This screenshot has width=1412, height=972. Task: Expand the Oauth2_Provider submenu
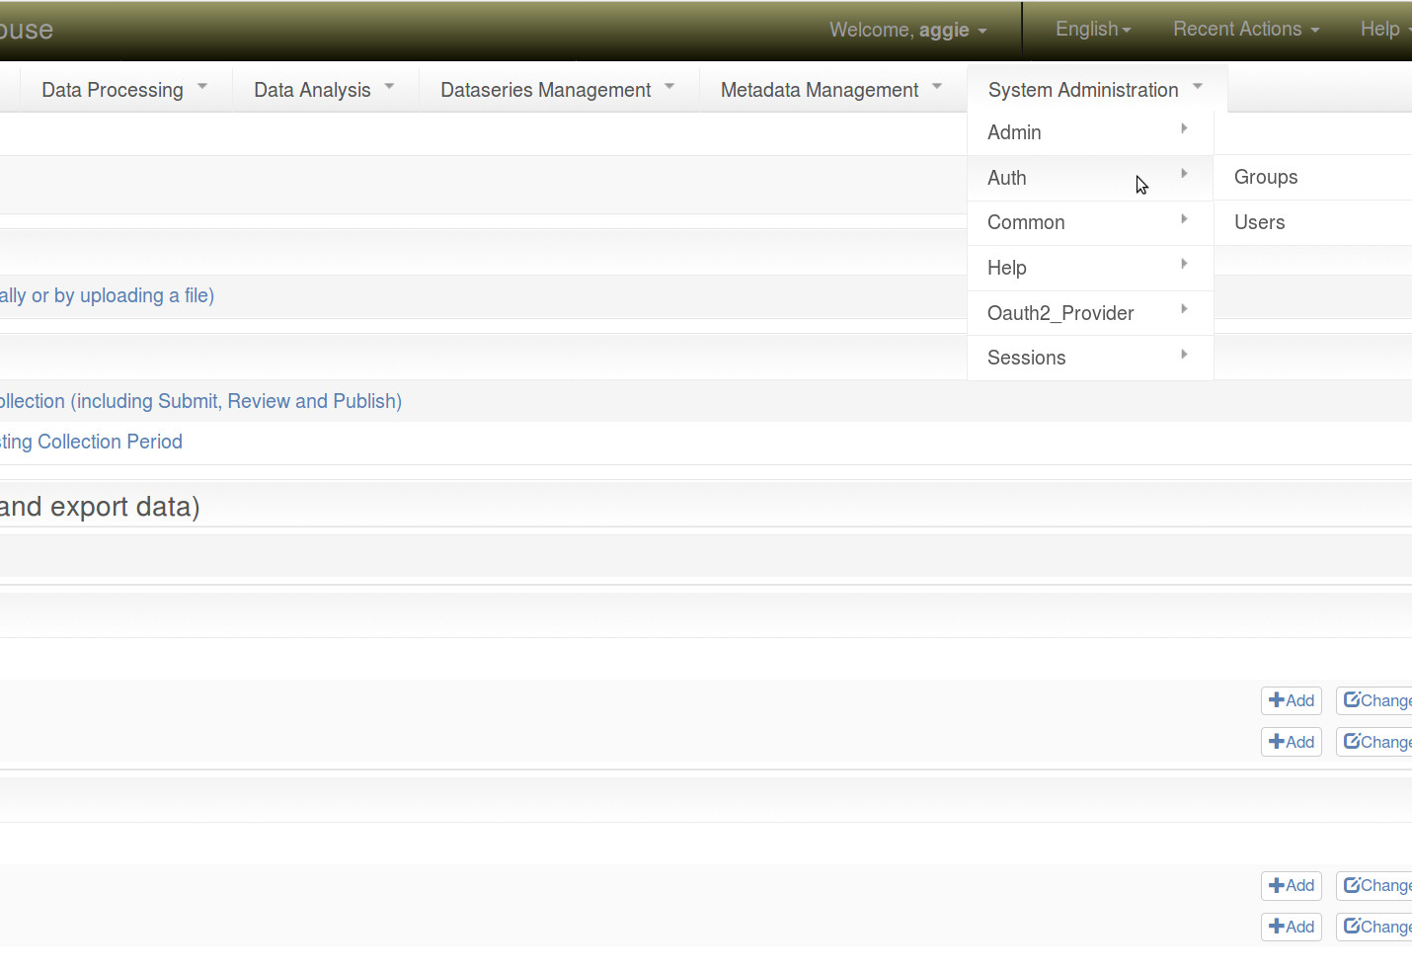(x=1059, y=313)
